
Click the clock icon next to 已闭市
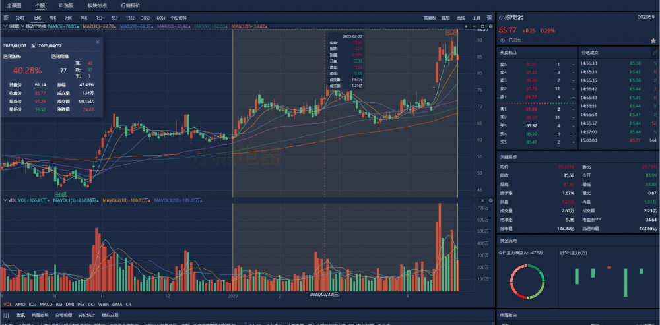click(x=502, y=40)
